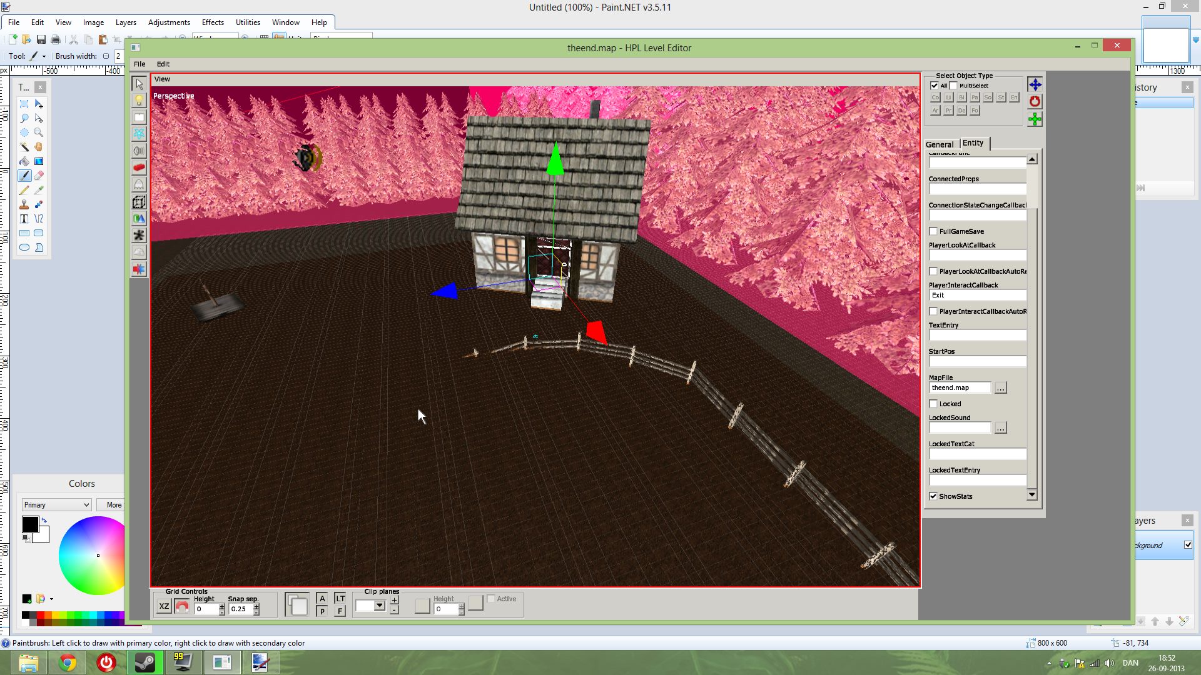Viewport: 1201px width, 675px height.
Task: Select the ghost entity tool
Action: tap(139, 184)
